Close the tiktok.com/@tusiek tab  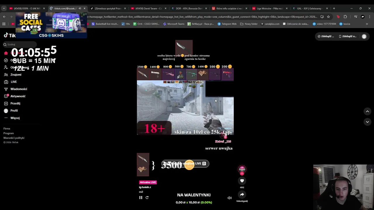pos(84,8)
